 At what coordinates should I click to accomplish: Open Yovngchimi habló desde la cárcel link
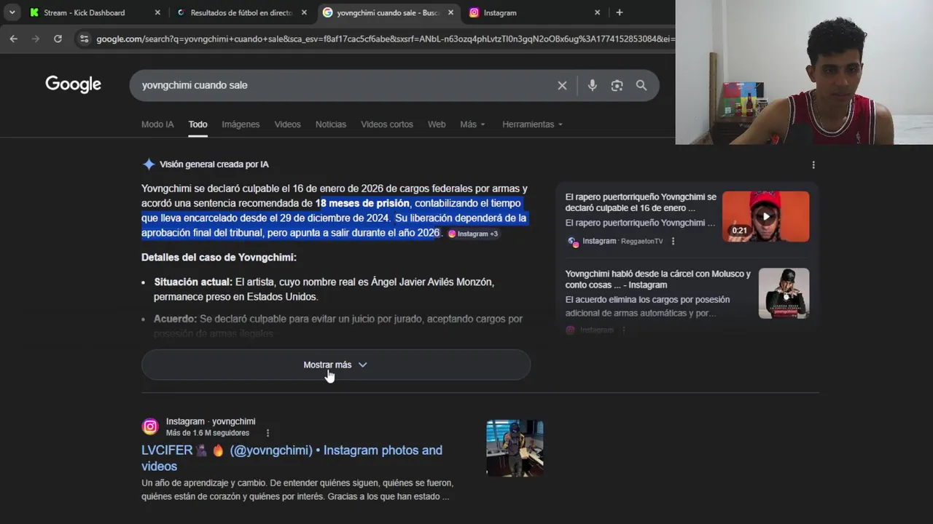[657, 279]
